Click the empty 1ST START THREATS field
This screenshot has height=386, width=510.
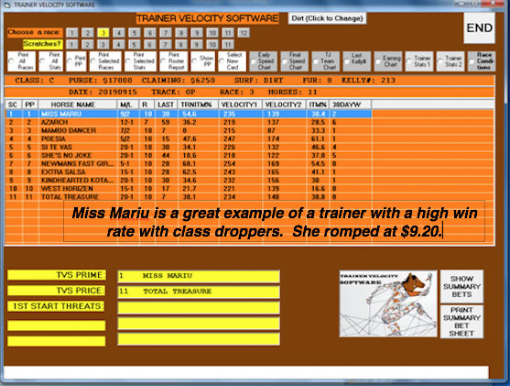tap(199, 307)
